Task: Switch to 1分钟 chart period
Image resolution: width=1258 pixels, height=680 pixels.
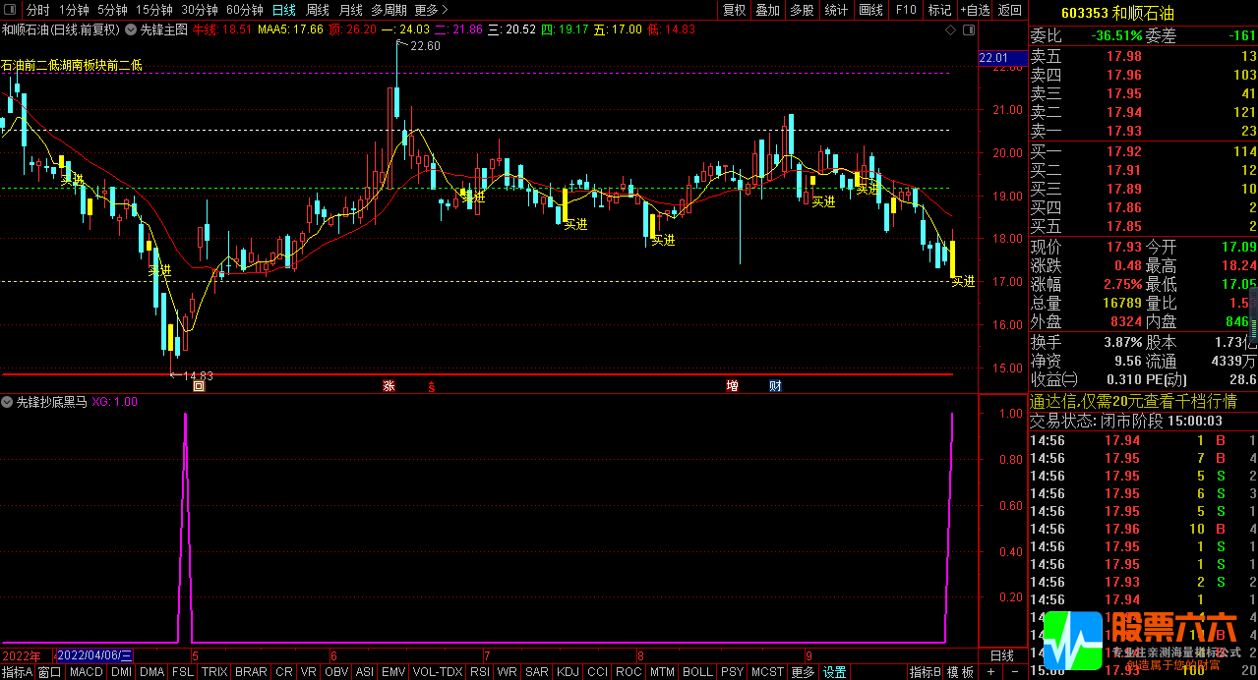Action: pyautogui.click(x=75, y=10)
